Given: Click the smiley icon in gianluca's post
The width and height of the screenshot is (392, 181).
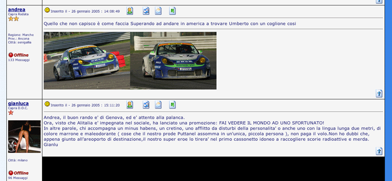Looking at the screenshot, I should click(x=47, y=104).
